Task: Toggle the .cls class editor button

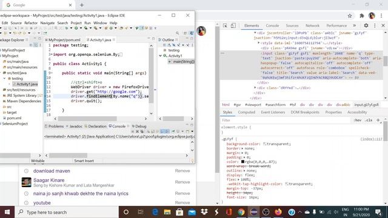Action: [369, 120]
